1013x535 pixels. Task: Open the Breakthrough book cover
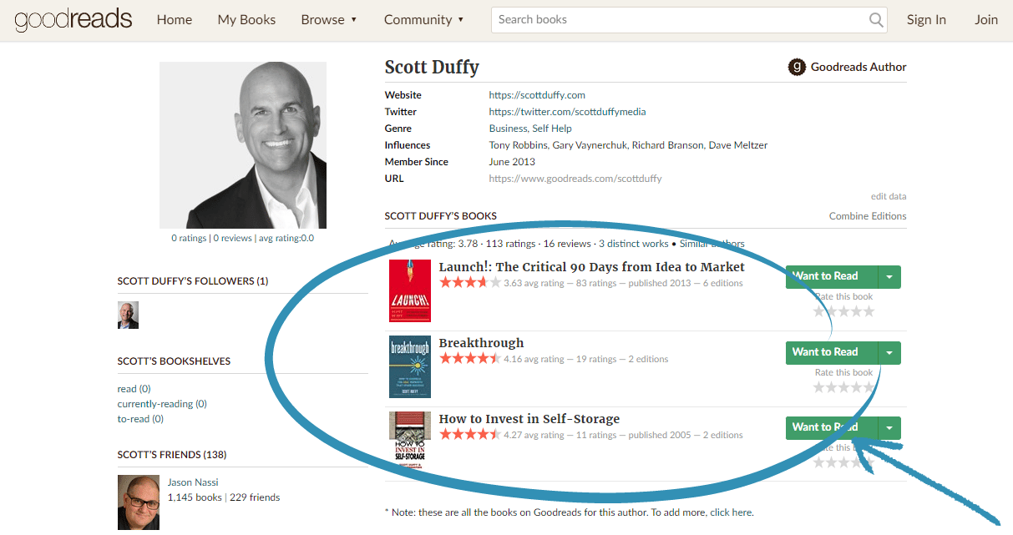tap(410, 366)
